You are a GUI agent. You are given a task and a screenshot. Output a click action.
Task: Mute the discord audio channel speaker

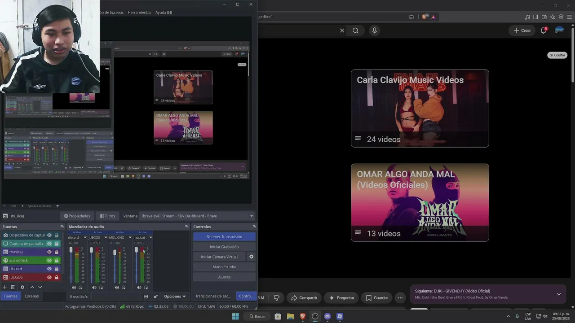tap(74, 288)
